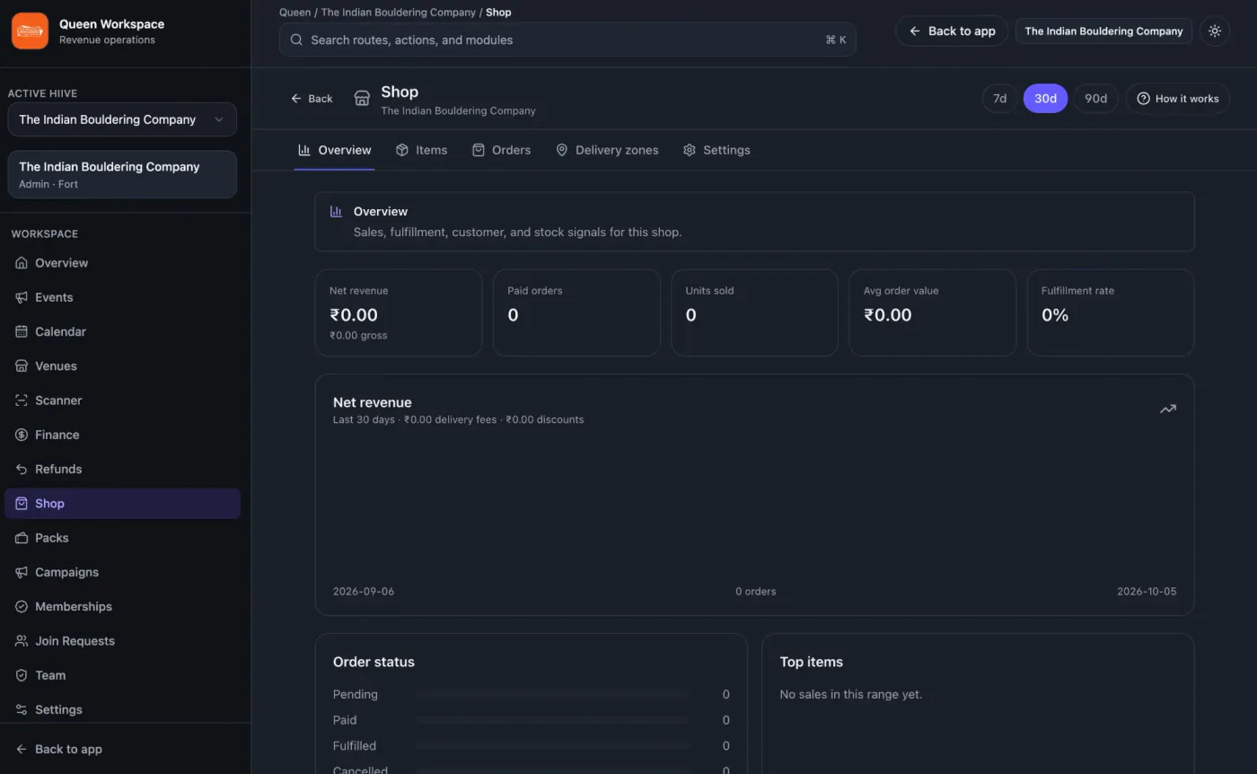
Task: Click the orange Queen Workspace logo
Action: point(30,31)
